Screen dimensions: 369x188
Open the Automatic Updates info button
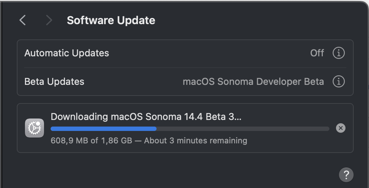[x=339, y=53]
